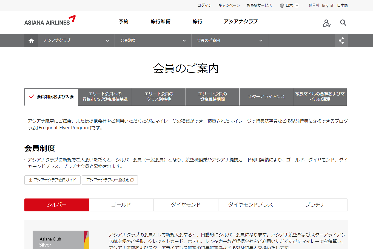Screen dimensions: 373x249
Task: Download アシアナクラブ会員ガイド
Action: (x=52, y=180)
